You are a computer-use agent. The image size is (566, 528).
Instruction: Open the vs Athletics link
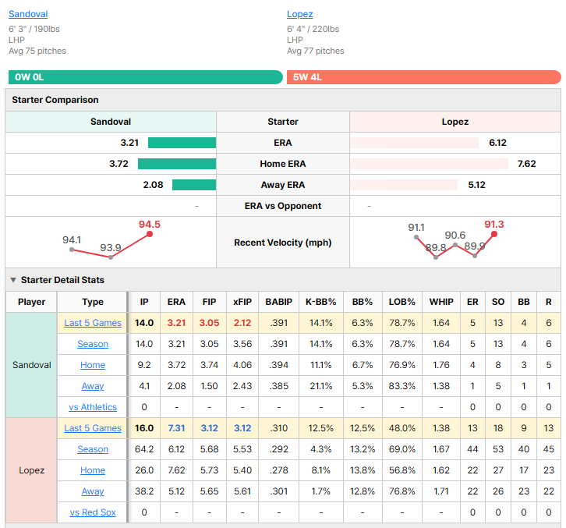[x=93, y=407]
